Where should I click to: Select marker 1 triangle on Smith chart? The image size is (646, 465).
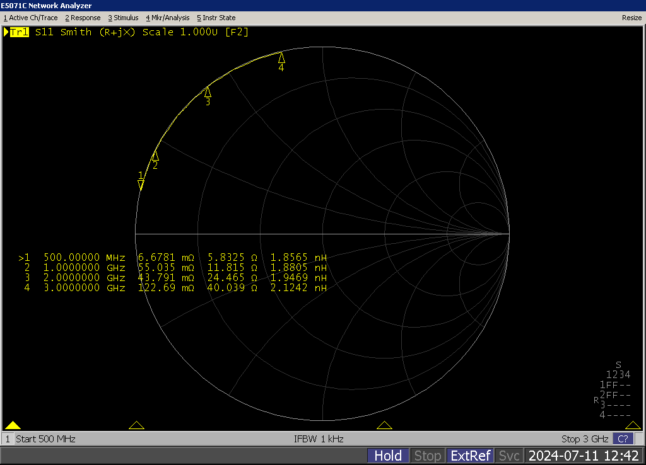point(141,185)
